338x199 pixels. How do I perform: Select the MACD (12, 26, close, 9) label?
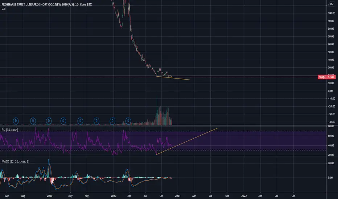coord(15,161)
